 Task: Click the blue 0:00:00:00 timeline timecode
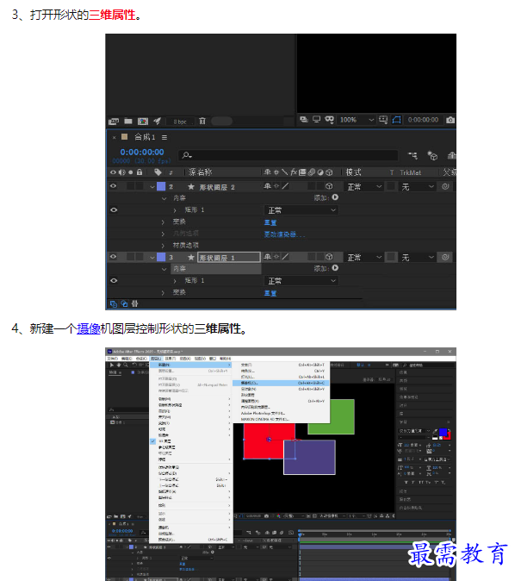[x=142, y=152]
